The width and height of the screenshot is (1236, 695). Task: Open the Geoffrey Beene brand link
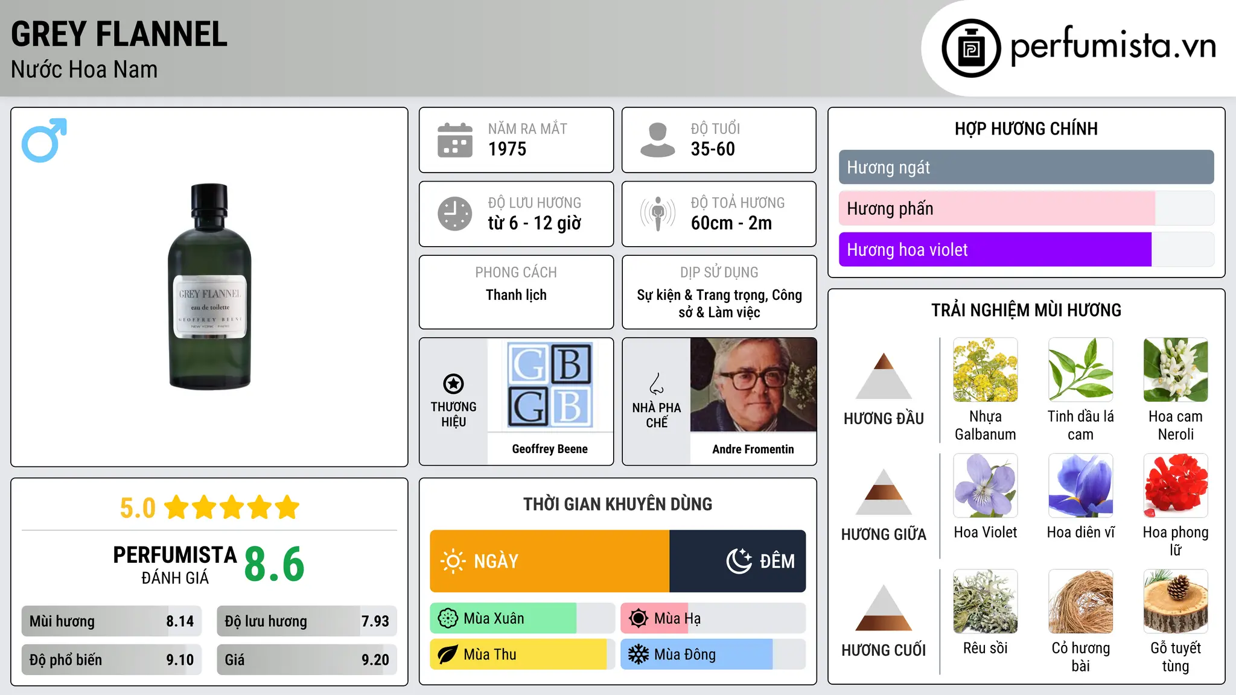coord(550,449)
